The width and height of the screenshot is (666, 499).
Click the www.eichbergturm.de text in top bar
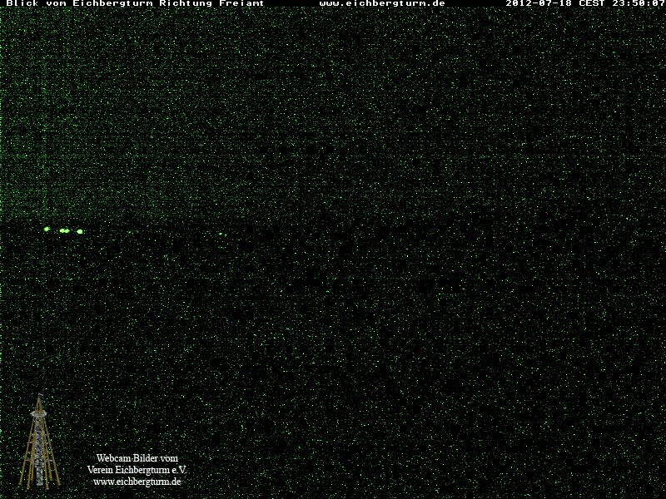382,3
